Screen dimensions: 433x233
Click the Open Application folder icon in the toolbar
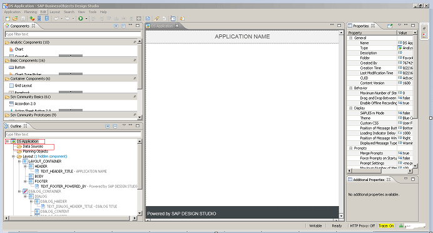click(x=15, y=19)
